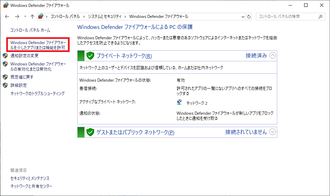Expand chevron after コントロール パネル breadcrumb

[x=84, y=17]
